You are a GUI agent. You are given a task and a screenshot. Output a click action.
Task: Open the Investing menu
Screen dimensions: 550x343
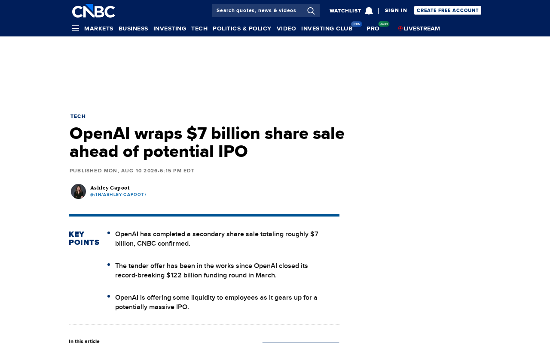tap(170, 28)
